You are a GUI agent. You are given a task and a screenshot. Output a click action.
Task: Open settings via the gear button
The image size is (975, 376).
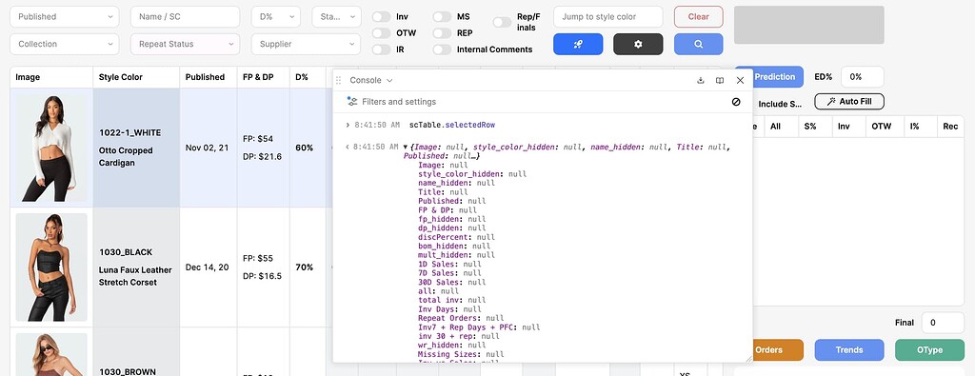[638, 44]
